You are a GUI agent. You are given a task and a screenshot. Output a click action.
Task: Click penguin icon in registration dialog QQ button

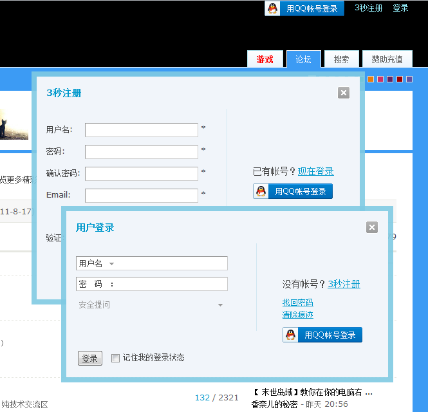pyautogui.click(x=261, y=191)
